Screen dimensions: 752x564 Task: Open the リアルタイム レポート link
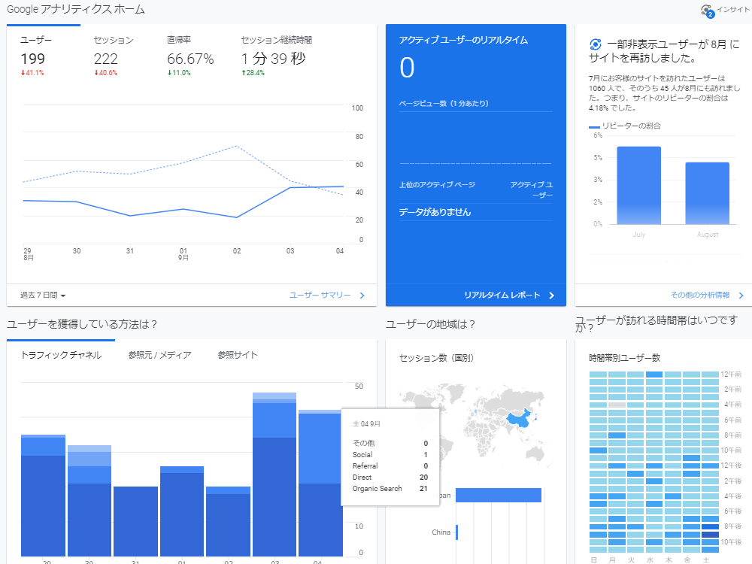(x=502, y=296)
